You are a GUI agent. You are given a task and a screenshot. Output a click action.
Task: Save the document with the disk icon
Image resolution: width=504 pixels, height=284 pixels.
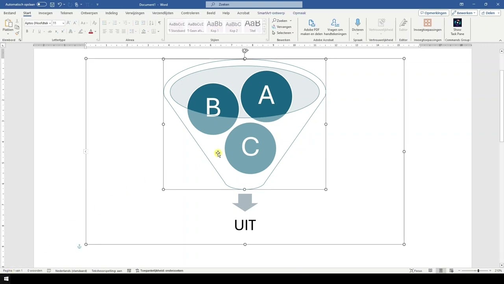pyautogui.click(x=52, y=4)
